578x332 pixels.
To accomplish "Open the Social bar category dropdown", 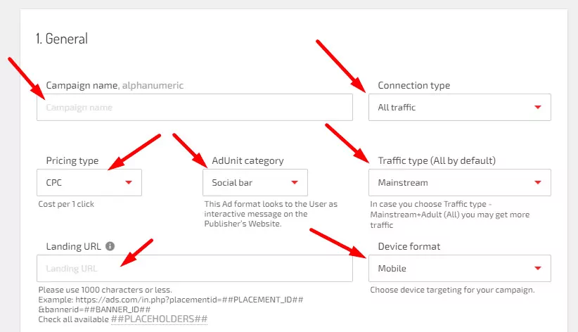I will point(255,183).
